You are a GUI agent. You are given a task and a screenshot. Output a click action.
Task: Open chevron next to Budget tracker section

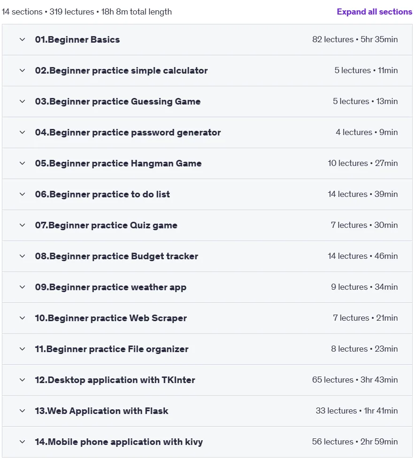pyautogui.click(x=22, y=256)
